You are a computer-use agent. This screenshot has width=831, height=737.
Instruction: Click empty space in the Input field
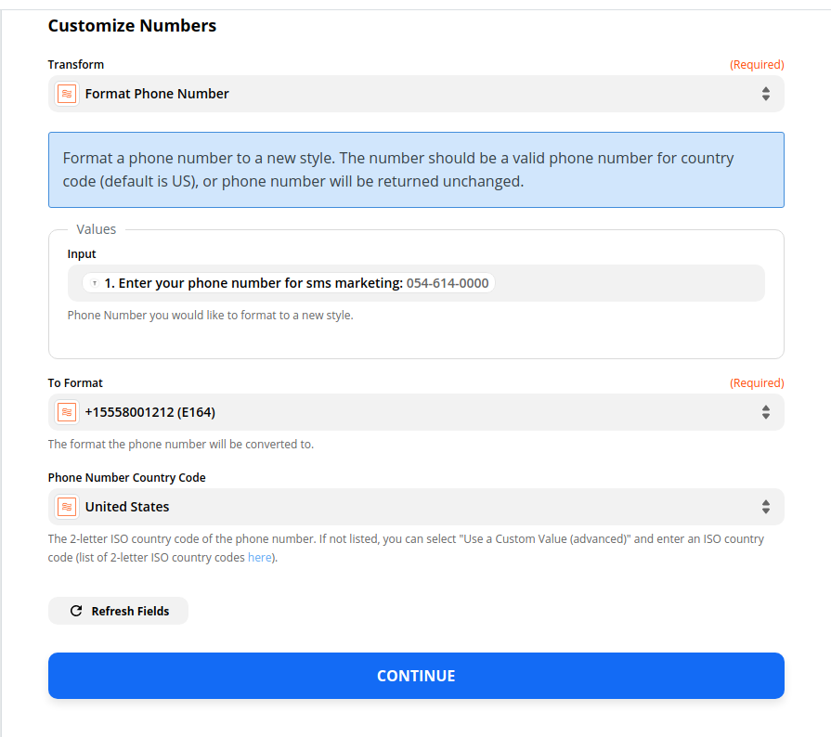tap(630, 283)
